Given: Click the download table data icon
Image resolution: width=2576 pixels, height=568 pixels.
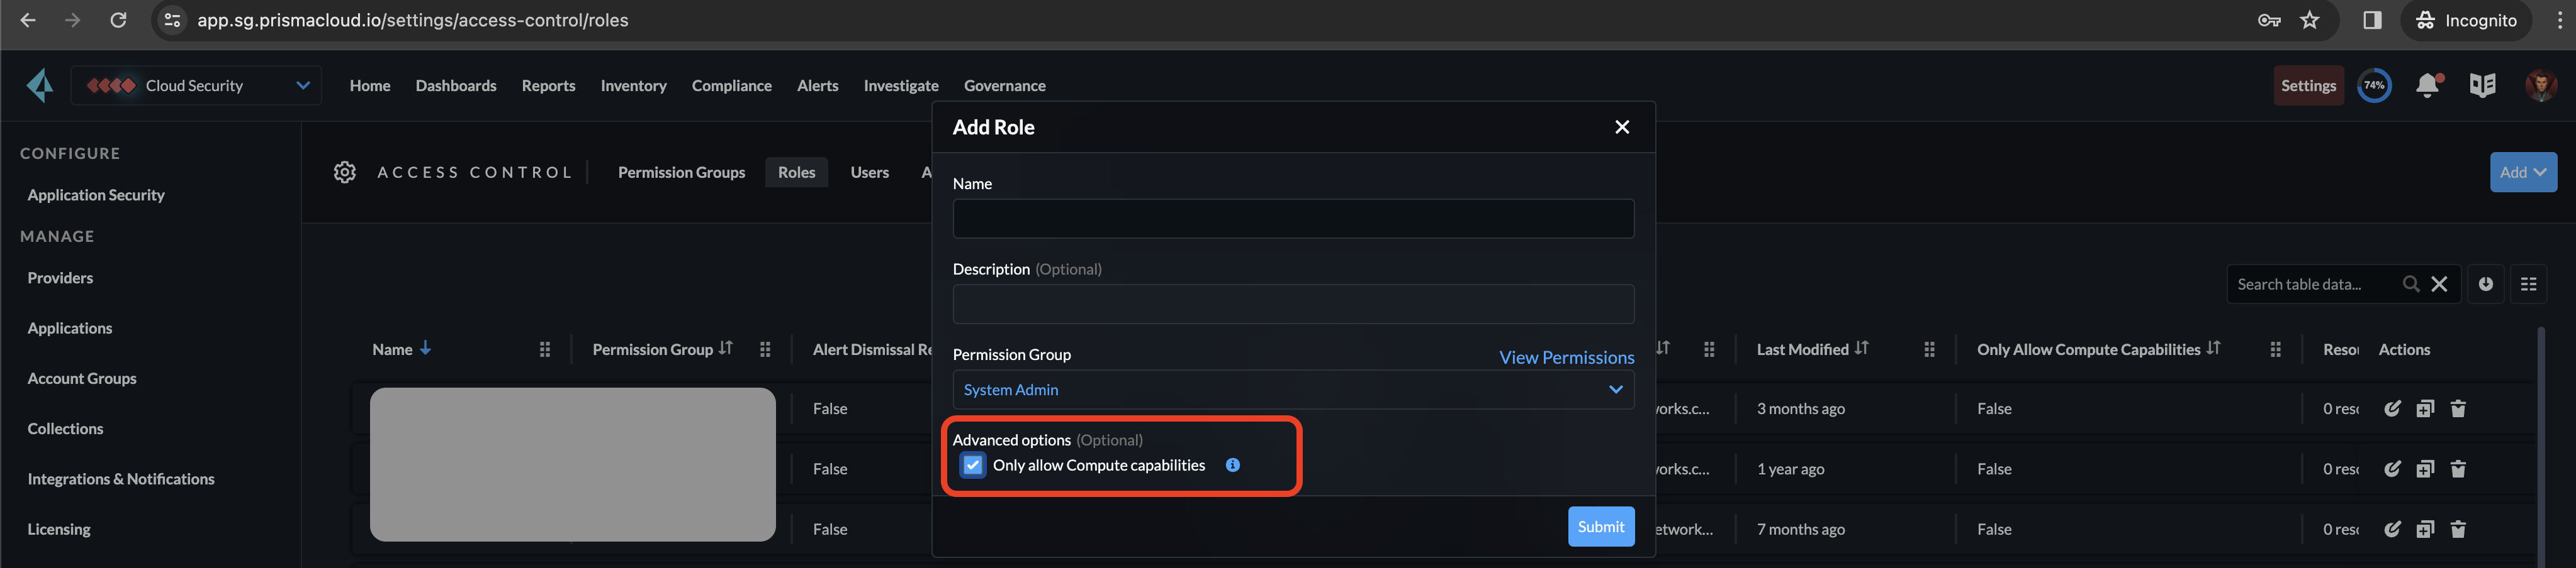Looking at the screenshot, I should pos(2485,285).
